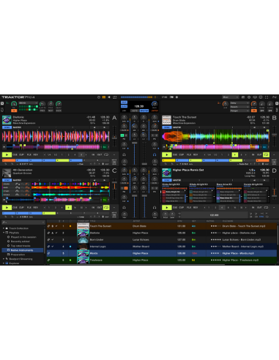The image size is (279, 360).
Task: Enable REV reverse mode on Deck A
Action: (36, 154)
